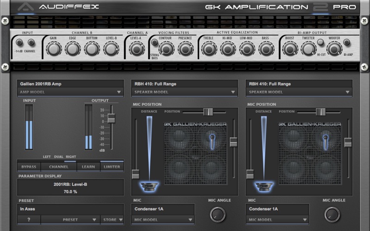Click the Channel Left/Dual/Right selector
This screenshot has width=370, height=231.
click(59, 167)
